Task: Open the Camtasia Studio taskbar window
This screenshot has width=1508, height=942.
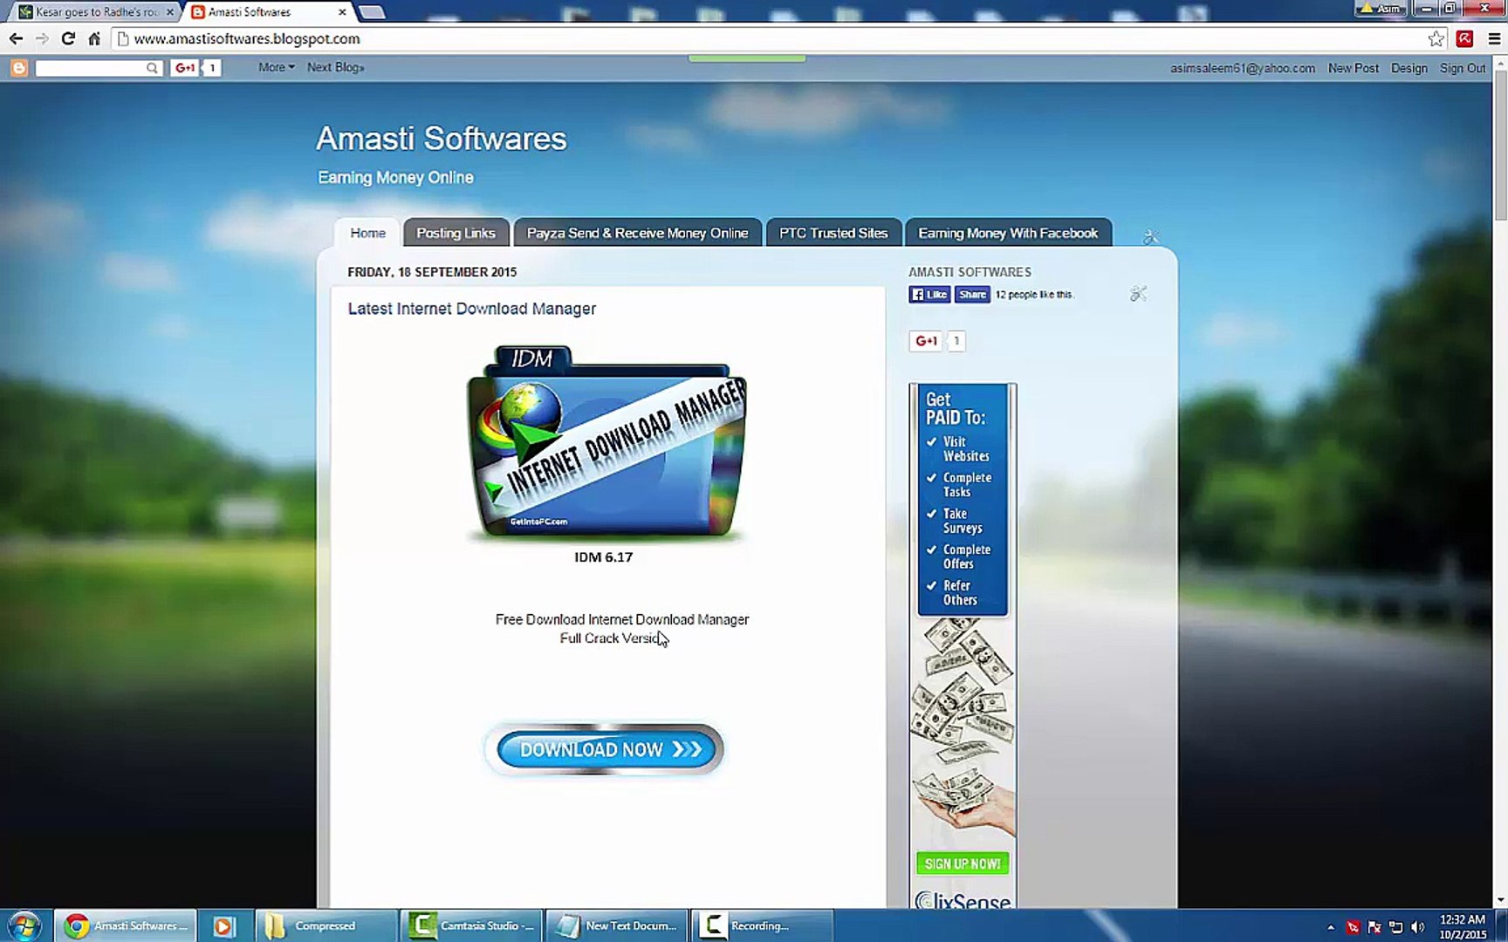Action: coord(472,925)
